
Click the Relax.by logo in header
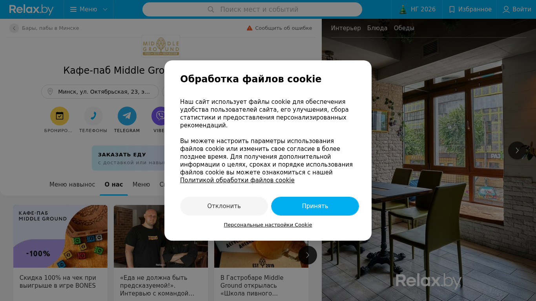[x=31, y=9]
